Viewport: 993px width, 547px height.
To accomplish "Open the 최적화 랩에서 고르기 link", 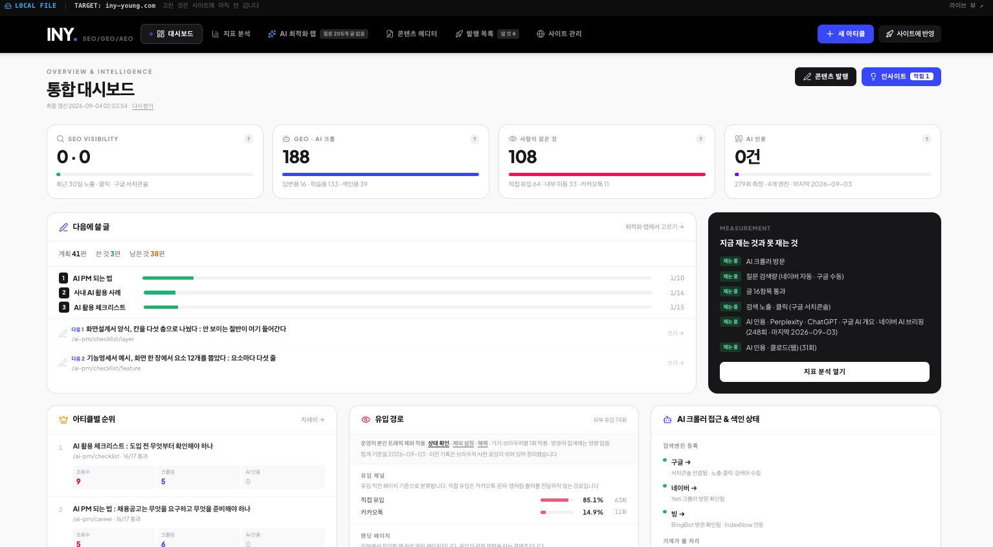I will point(654,227).
